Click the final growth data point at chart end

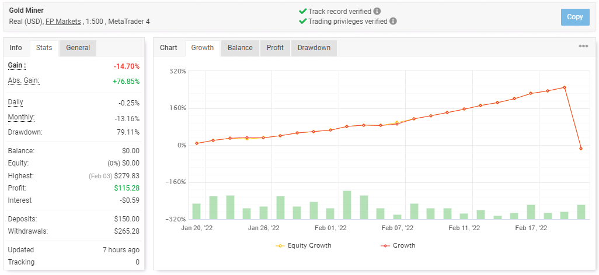(581, 149)
